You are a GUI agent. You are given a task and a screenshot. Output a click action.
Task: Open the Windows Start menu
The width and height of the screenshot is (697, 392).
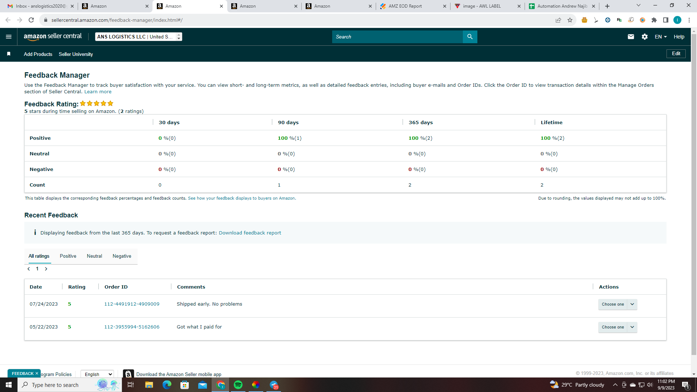pyautogui.click(x=9, y=385)
